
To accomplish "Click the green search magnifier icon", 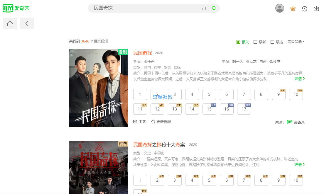I will coord(214,8).
